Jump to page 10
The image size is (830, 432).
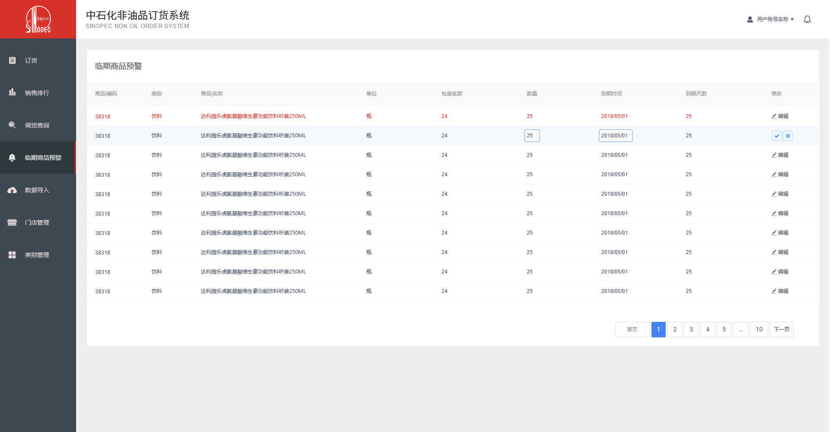click(x=759, y=330)
